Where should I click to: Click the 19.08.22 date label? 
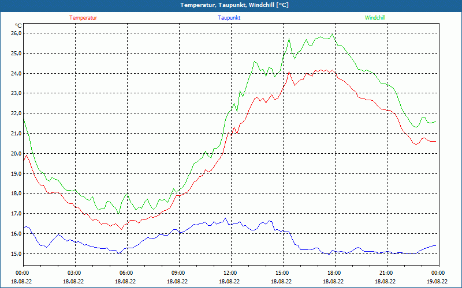click(x=437, y=281)
